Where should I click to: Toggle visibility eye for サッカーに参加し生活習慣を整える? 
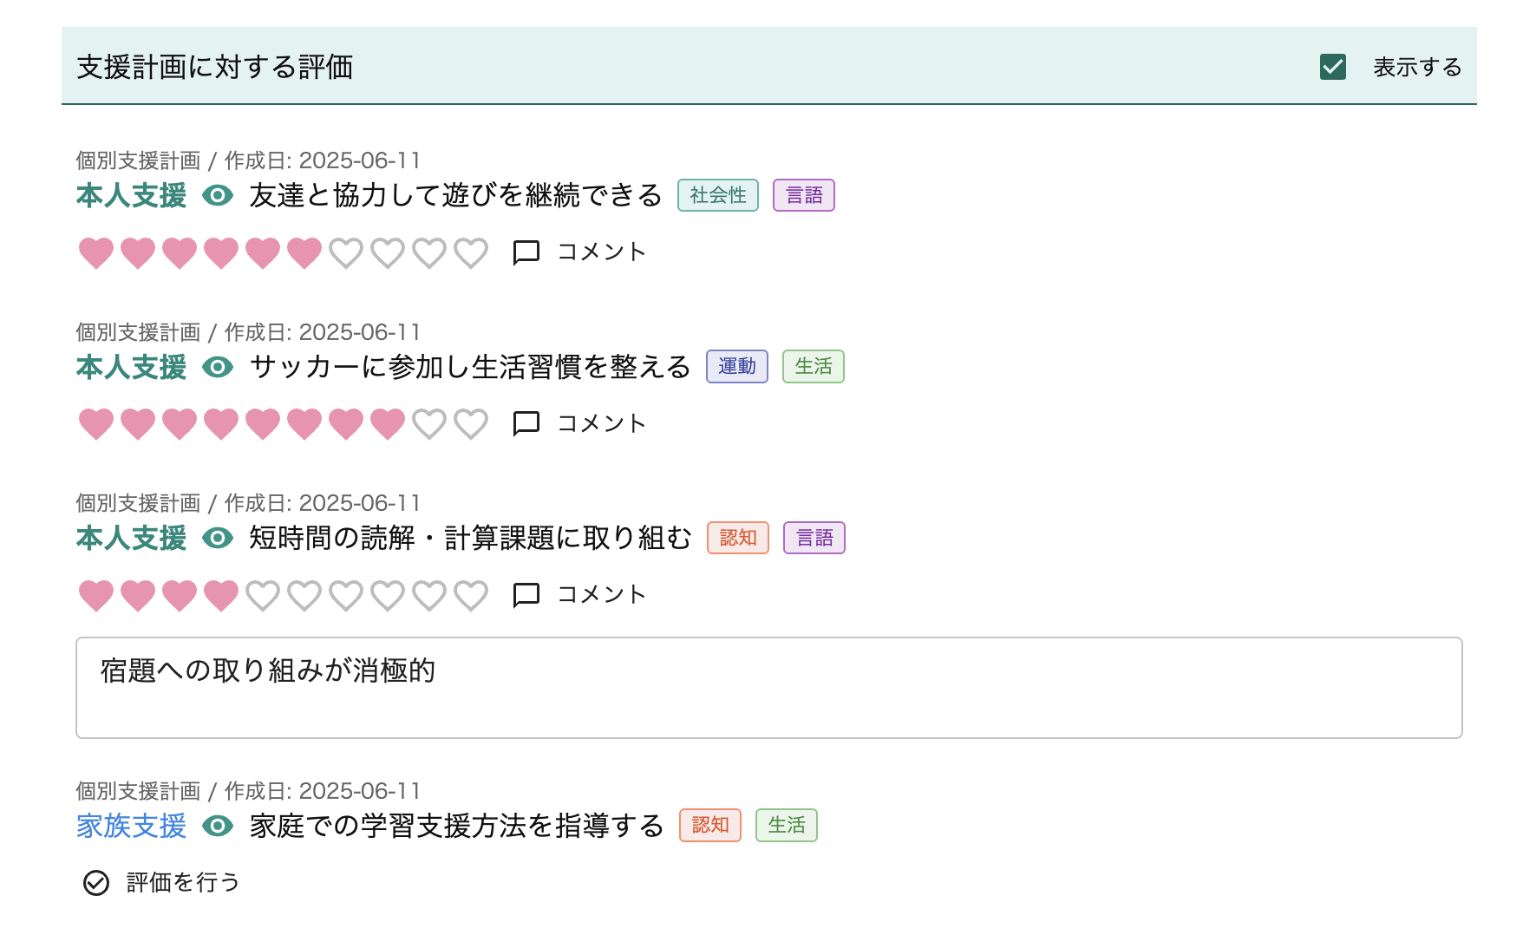click(x=218, y=368)
